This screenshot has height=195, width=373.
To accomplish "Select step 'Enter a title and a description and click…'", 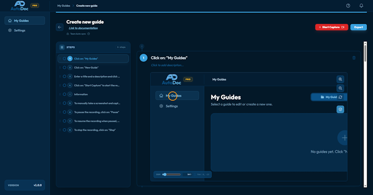I will [x=93, y=76].
